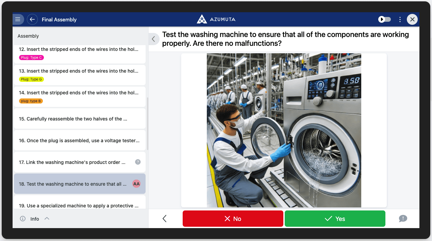Close the work instruction with X icon

tap(412, 19)
